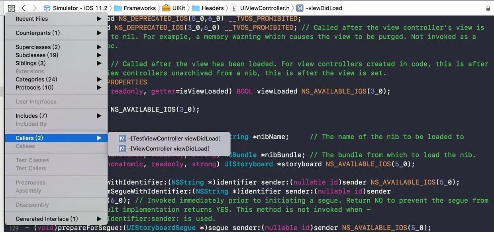494x232 pixels.
Task: Expand arrow next to Protocols (10)
Action: [99, 88]
